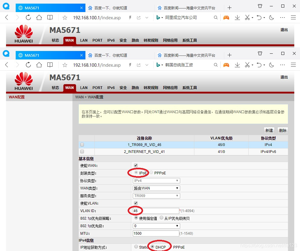Open downloads icon in lower browser toolbar

237,65
